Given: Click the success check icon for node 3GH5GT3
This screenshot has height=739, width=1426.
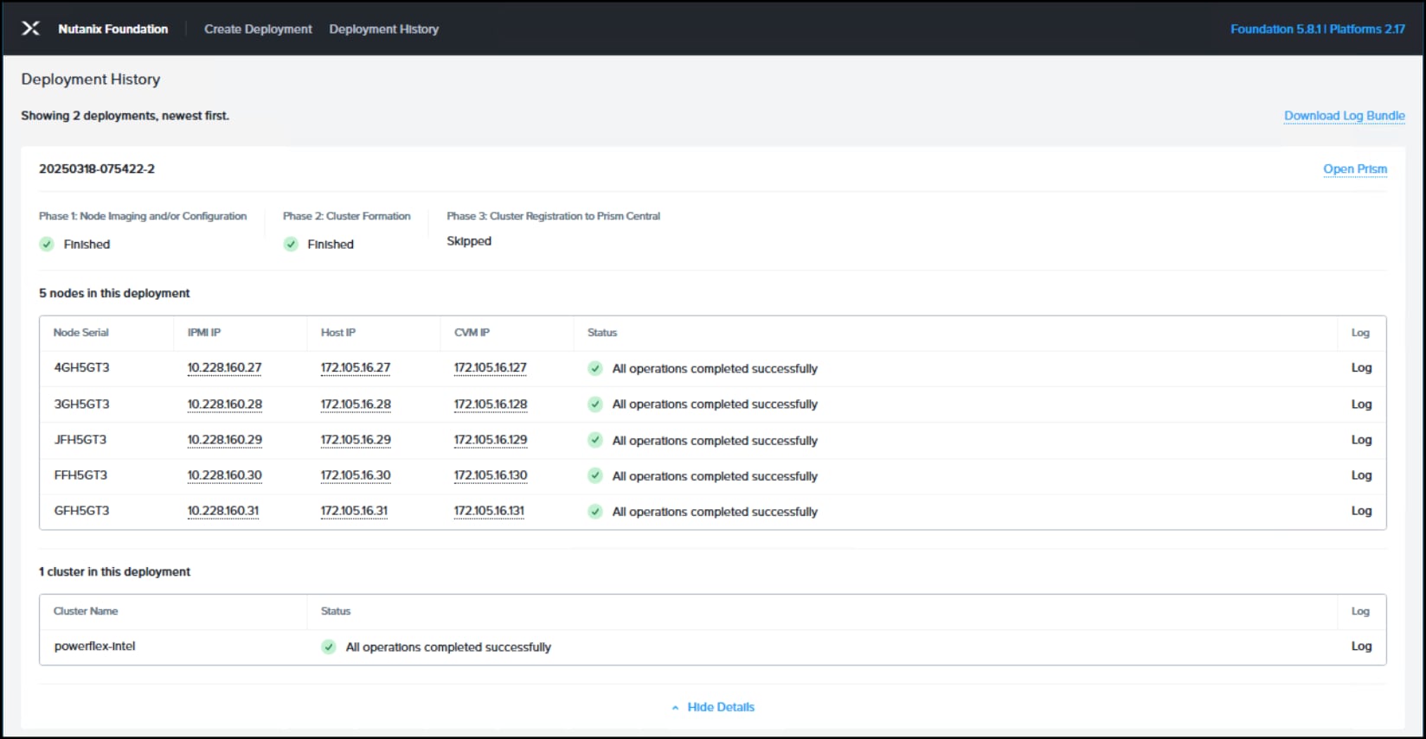Looking at the screenshot, I should click(595, 404).
